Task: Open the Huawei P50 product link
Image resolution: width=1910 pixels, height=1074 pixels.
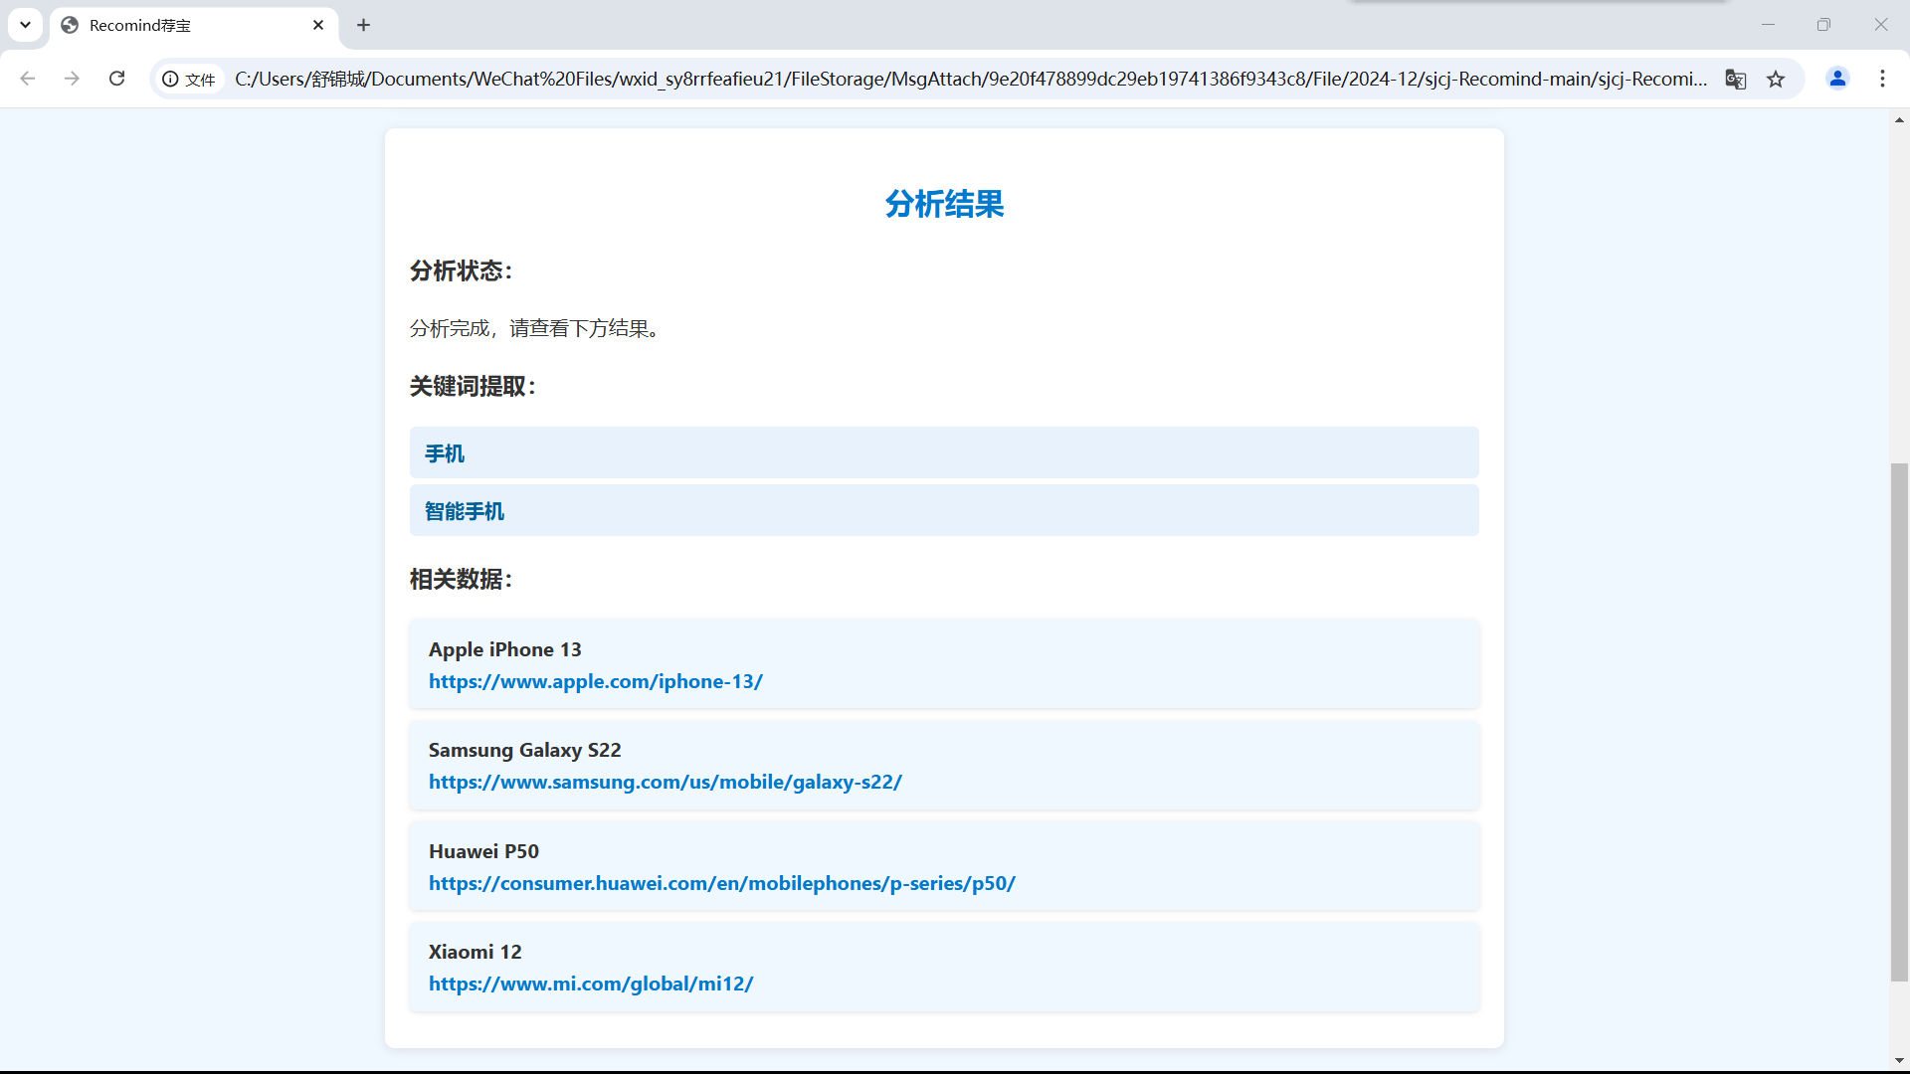Action: coord(721,884)
